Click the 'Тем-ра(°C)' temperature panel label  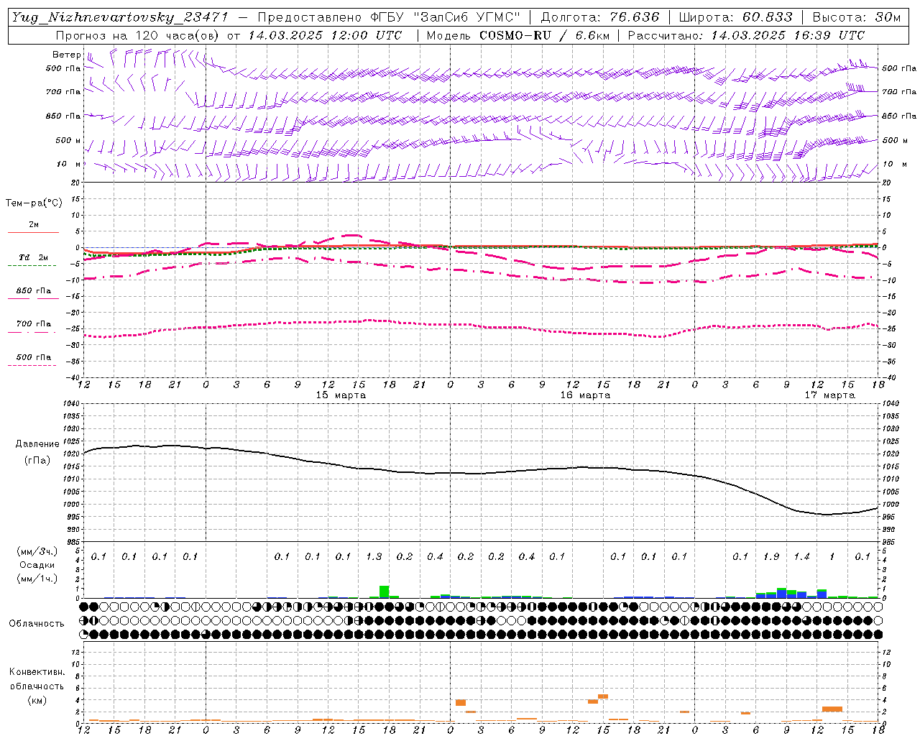(34, 203)
